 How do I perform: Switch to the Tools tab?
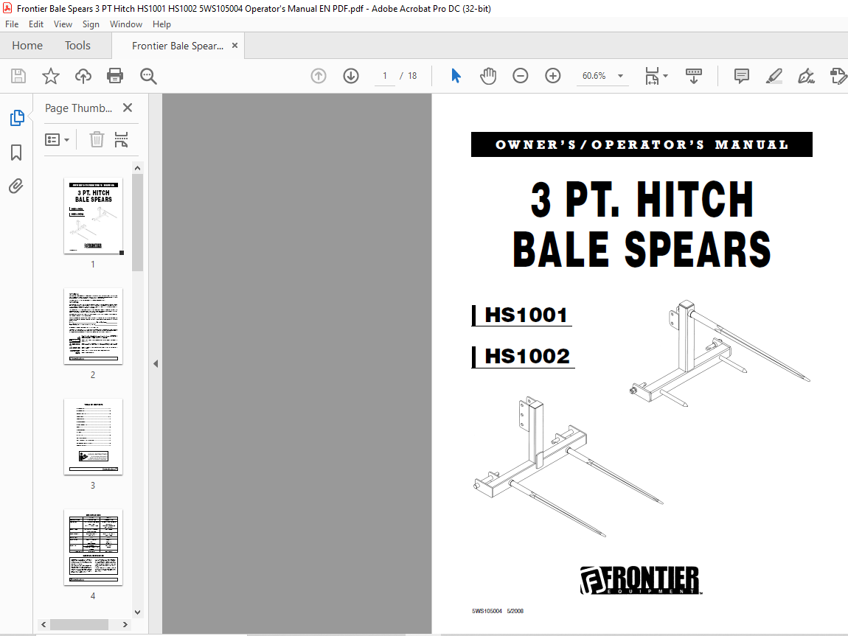point(78,46)
